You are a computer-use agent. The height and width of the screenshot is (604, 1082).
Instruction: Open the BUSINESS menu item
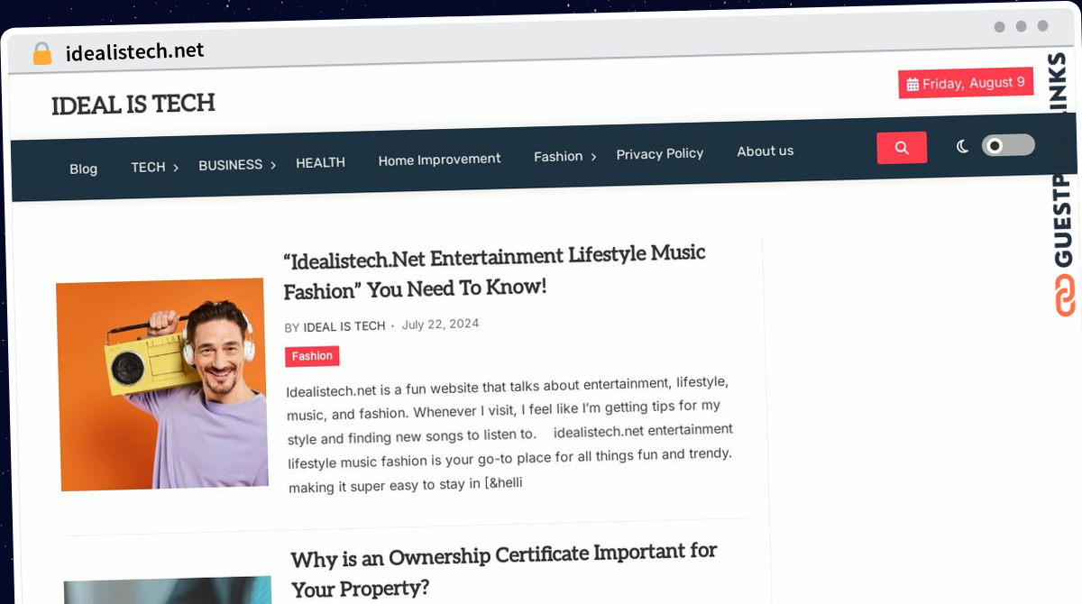(230, 165)
